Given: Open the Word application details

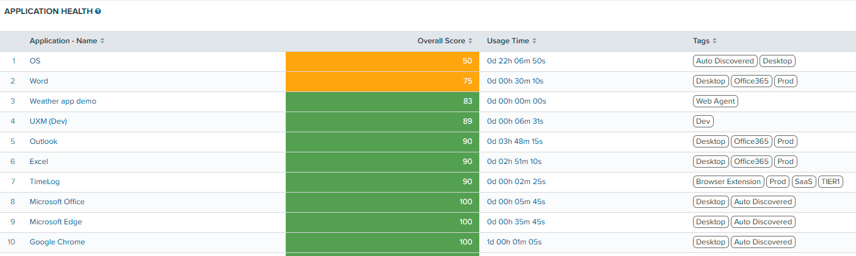Looking at the screenshot, I should [x=38, y=81].
